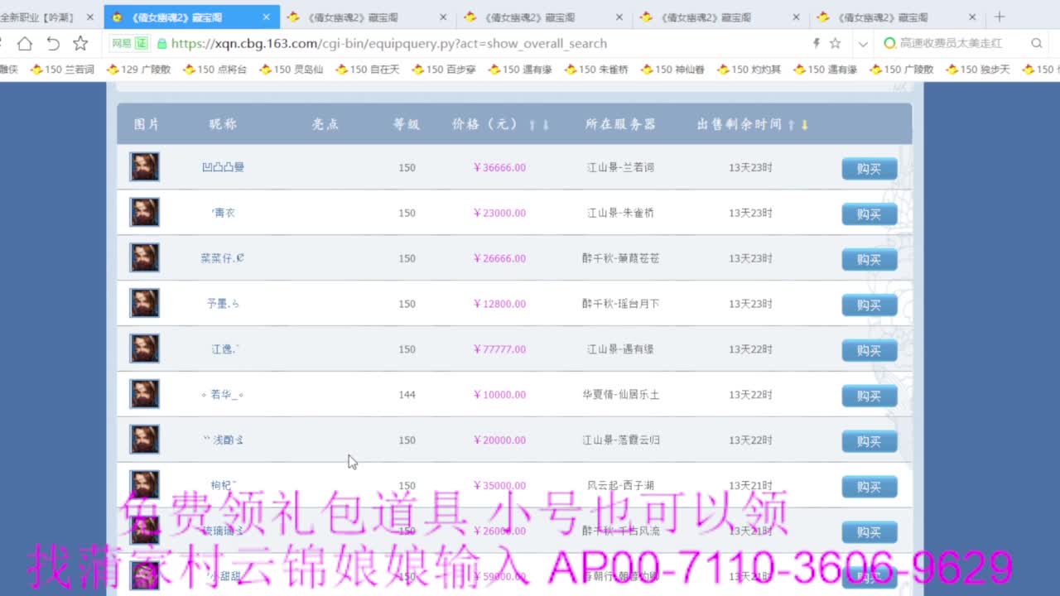Image resolution: width=1060 pixels, height=596 pixels.
Task: Buy the ￥77777.00 character
Action: pyautogui.click(x=870, y=351)
